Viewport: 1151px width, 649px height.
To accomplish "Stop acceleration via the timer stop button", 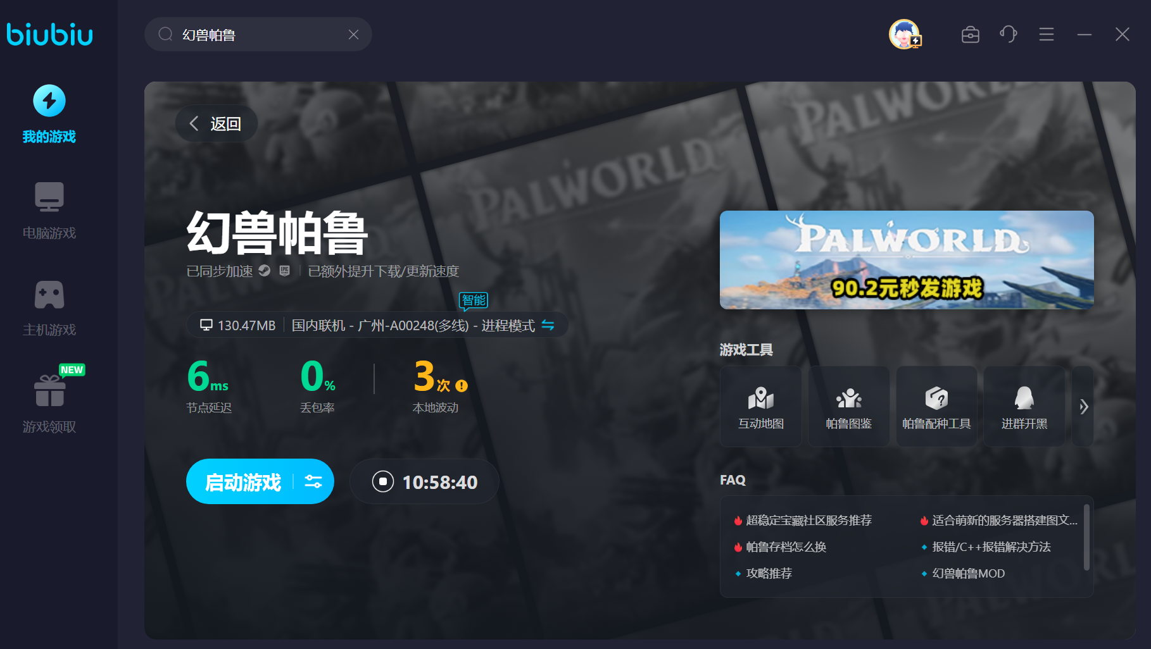I will point(382,481).
